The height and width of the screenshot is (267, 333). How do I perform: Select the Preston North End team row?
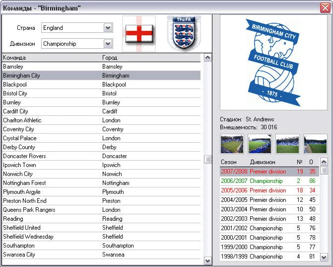pyautogui.click(x=101, y=200)
